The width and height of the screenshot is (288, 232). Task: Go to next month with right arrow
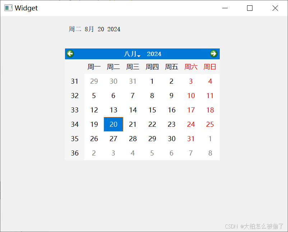point(214,54)
